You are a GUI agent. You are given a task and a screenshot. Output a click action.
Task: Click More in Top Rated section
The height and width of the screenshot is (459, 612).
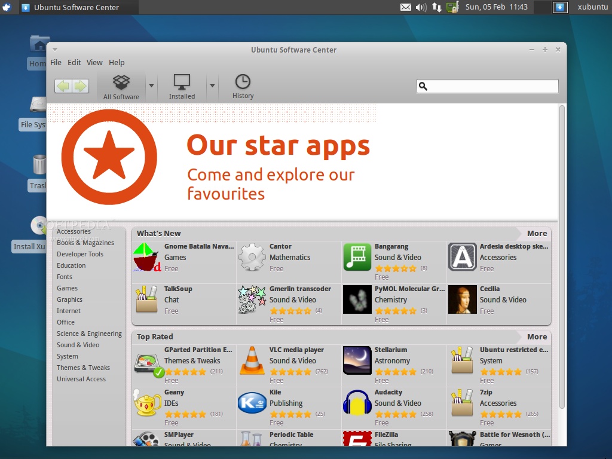click(537, 337)
